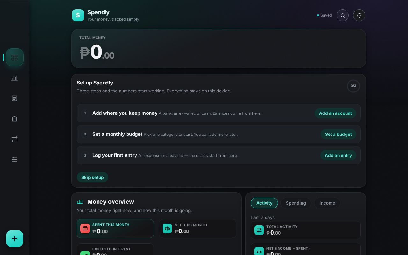Switch to the Income tab
Screen dimensions: 408x255
327,203
